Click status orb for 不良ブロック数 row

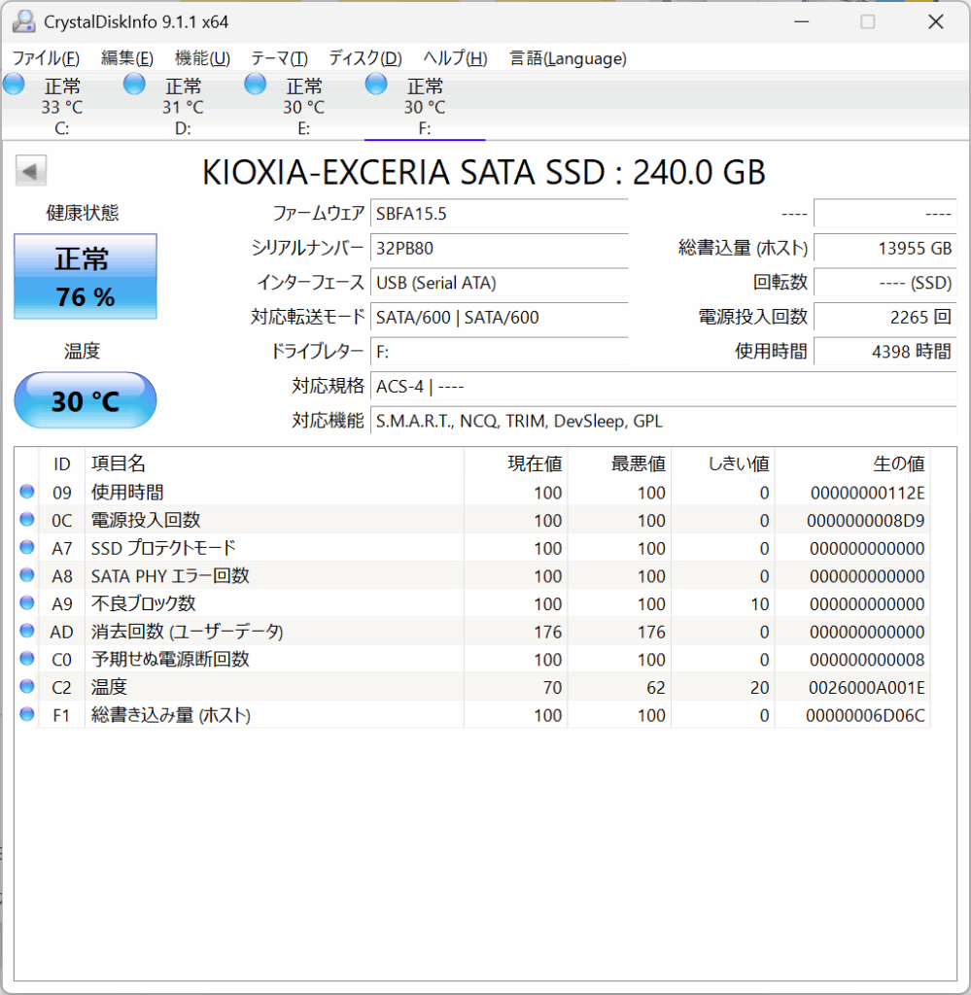point(26,602)
